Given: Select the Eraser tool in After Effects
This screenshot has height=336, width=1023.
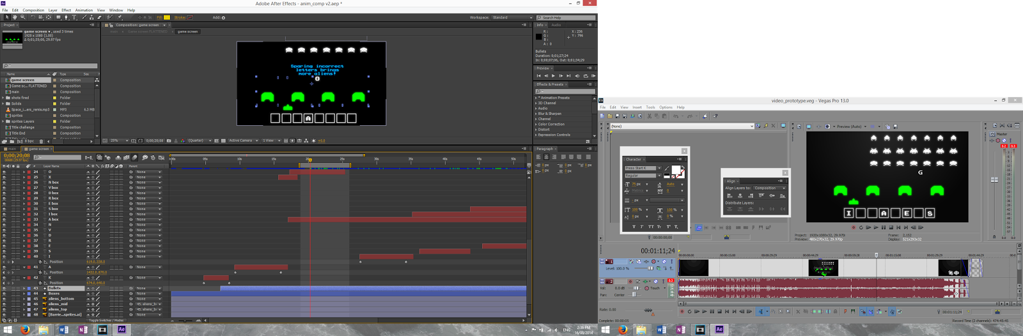Looking at the screenshot, I should (99, 18).
